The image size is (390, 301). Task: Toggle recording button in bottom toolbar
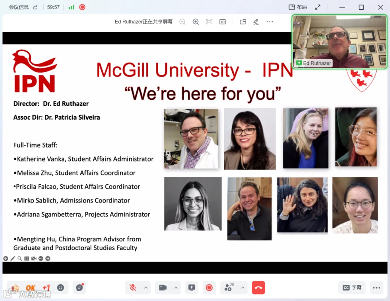click(x=209, y=288)
